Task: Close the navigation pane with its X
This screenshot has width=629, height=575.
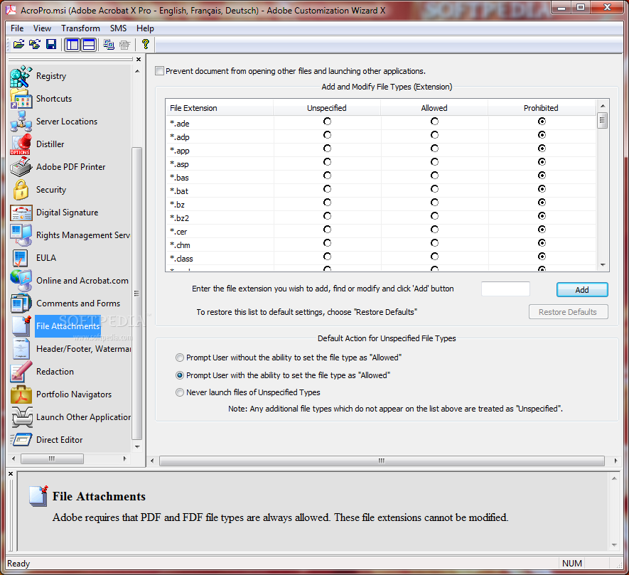Action: (139, 60)
